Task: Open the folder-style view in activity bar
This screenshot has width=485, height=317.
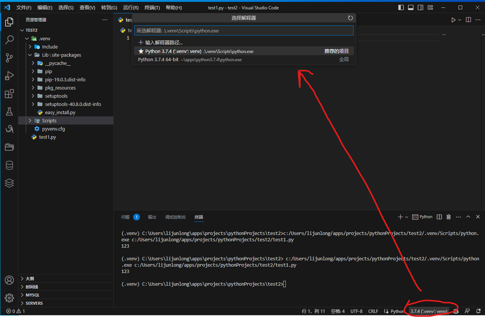Action: pyautogui.click(x=9, y=147)
